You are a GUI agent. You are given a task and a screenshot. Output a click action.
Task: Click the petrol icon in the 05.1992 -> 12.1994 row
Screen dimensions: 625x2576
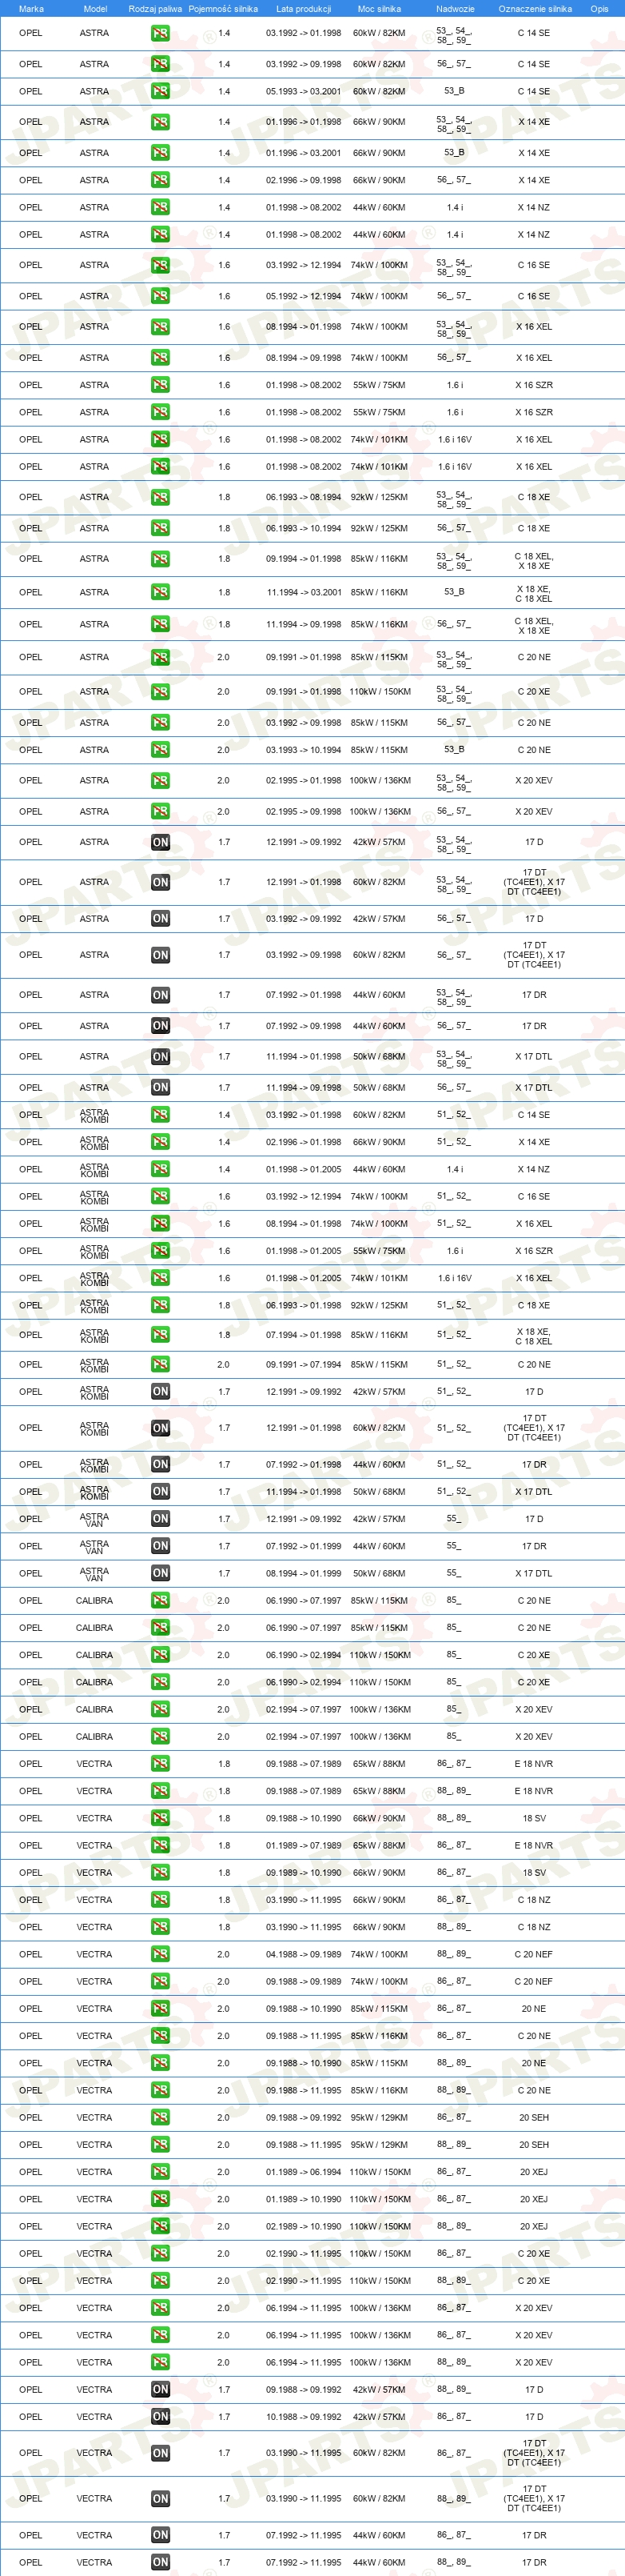click(x=160, y=296)
